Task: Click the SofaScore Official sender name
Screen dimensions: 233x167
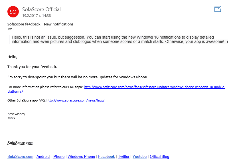Action: coord(41,9)
